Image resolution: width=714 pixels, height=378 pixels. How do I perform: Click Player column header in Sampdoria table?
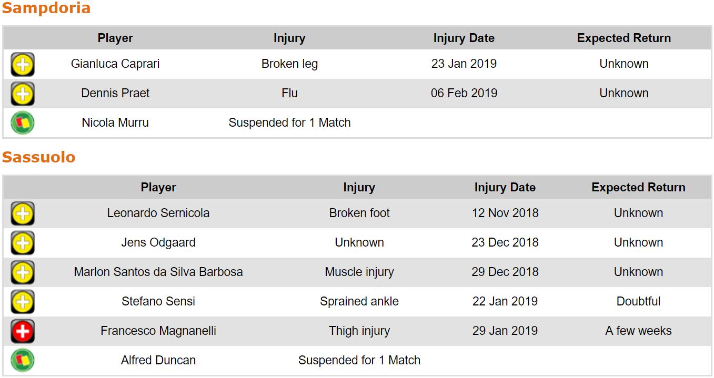pos(115,38)
